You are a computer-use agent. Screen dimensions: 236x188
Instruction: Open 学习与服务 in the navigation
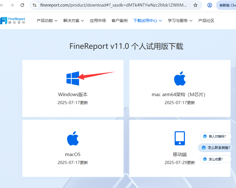click(178, 21)
